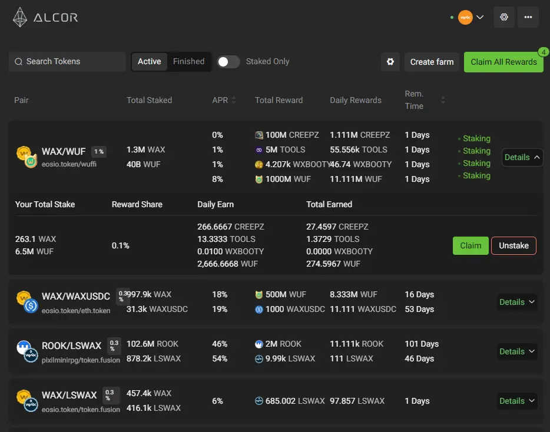Screen dimensions: 550x432
Task: Click the 97.857 LSWAX daily rewards value
Action: click(x=357, y=401)
